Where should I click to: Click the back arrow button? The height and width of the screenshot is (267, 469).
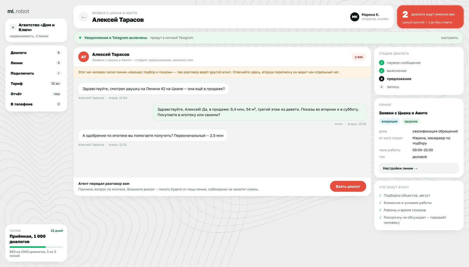pos(84,17)
